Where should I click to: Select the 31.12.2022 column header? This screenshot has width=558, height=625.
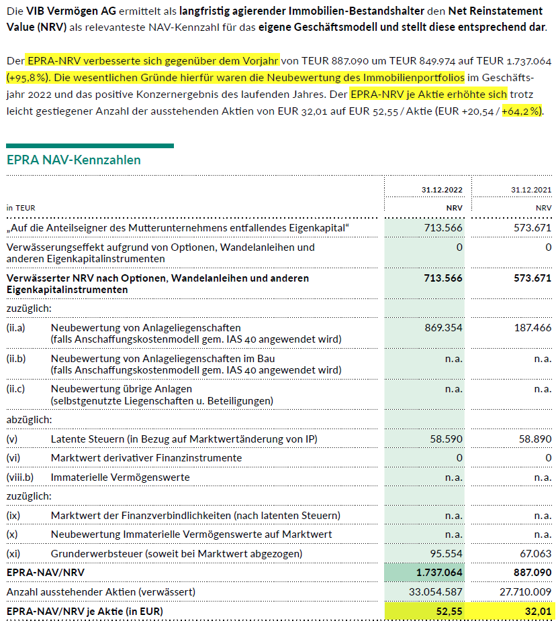(x=442, y=190)
